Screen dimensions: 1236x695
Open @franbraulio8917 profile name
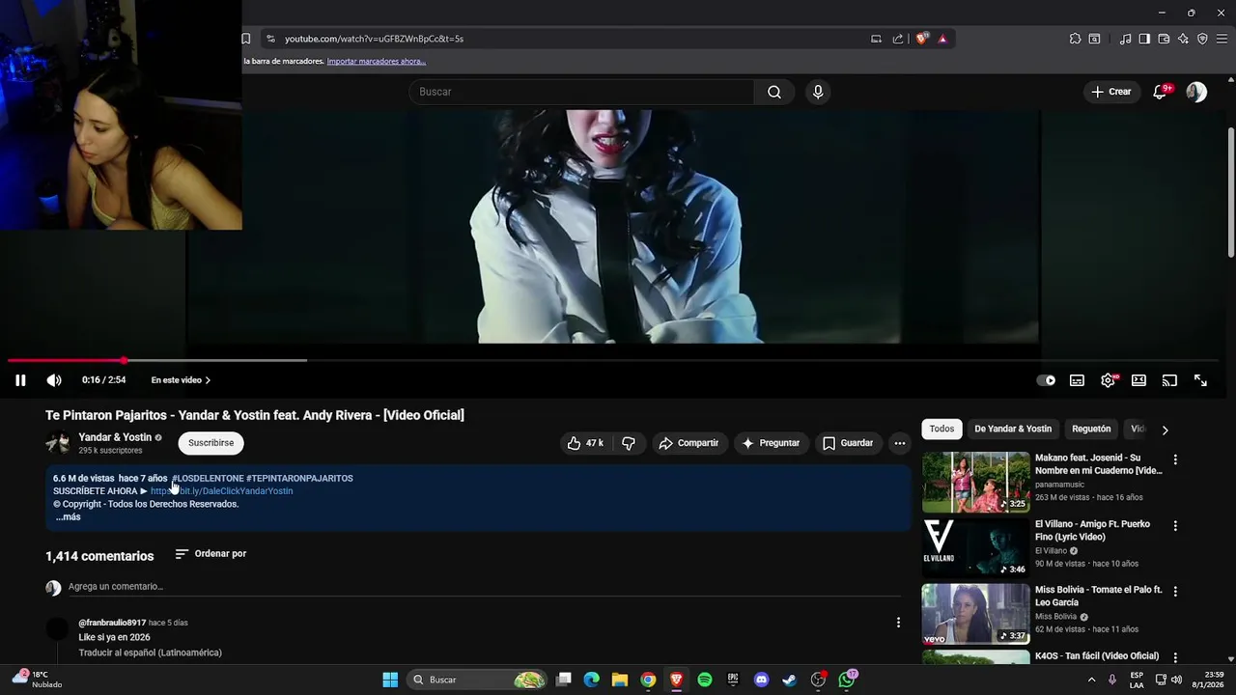pos(112,623)
